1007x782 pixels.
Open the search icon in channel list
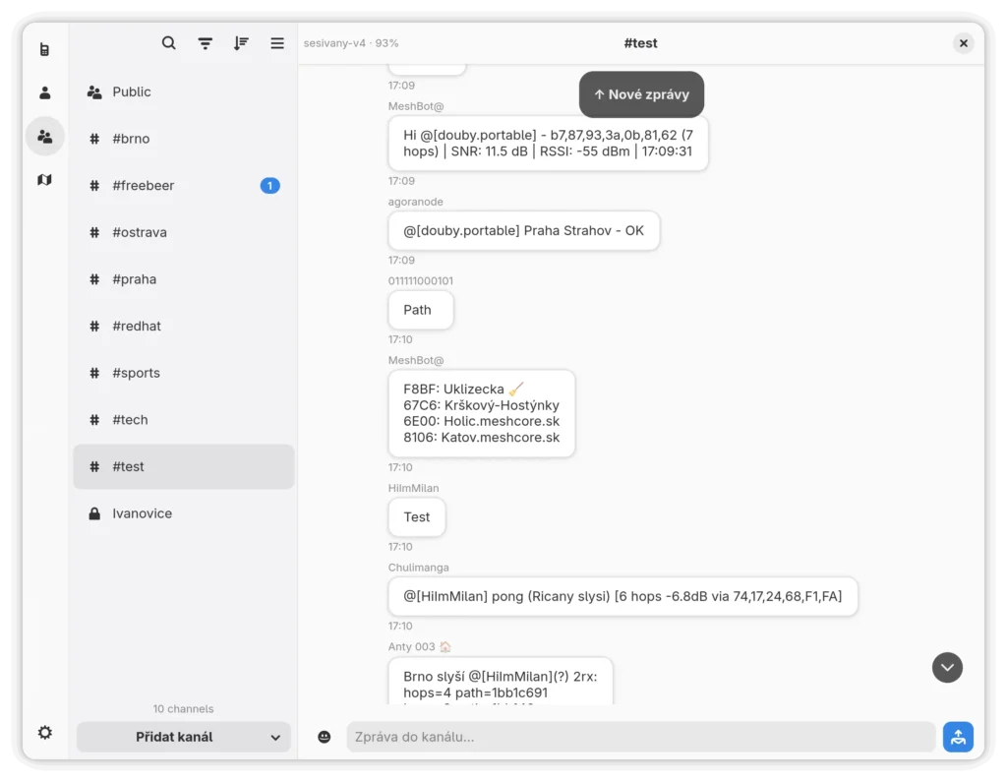coord(169,43)
